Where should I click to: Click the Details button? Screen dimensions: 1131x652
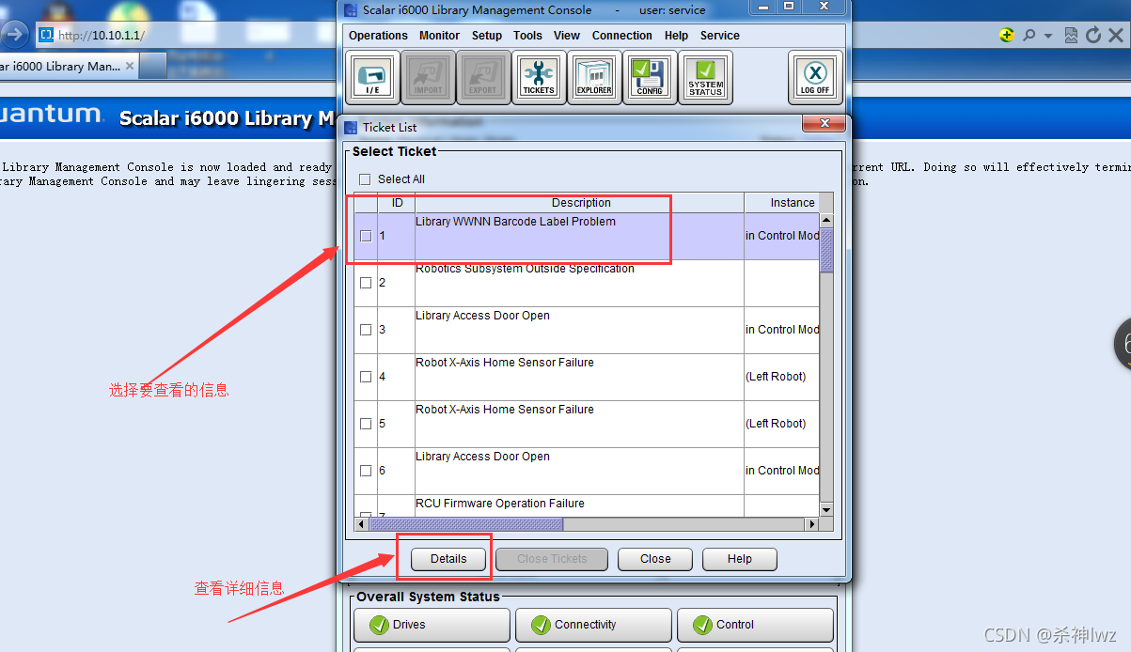tap(448, 559)
